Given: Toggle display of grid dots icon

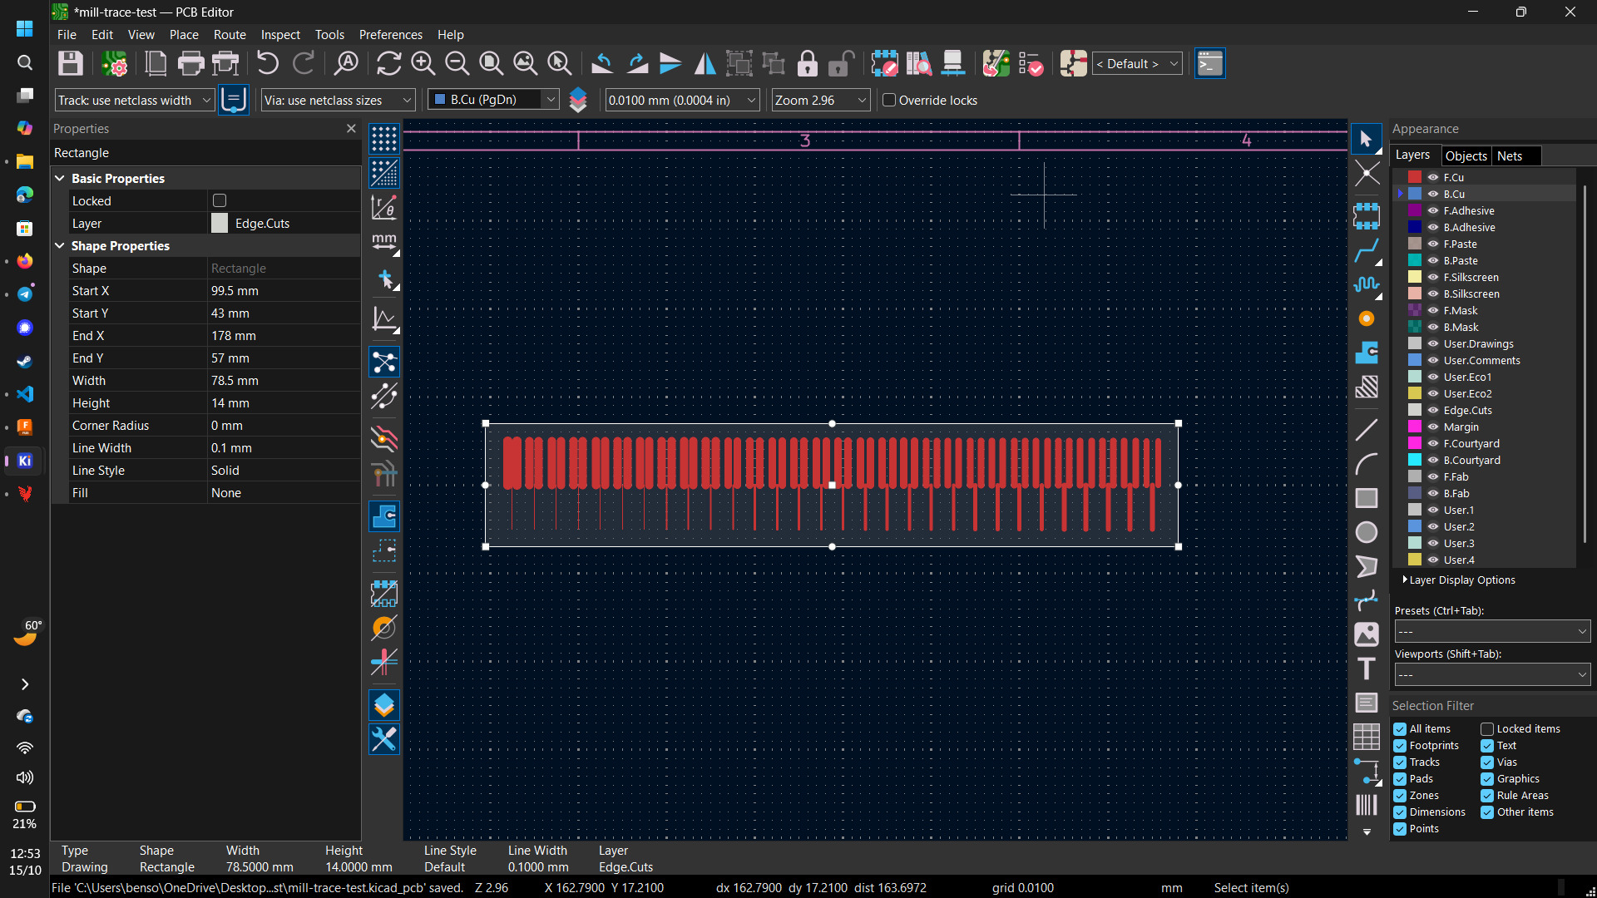Looking at the screenshot, I should click(383, 139).
